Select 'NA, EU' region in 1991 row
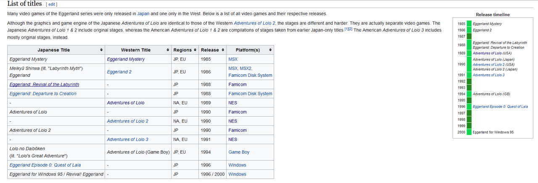Screen dimensions: 538x183 [x=185, y=139]
